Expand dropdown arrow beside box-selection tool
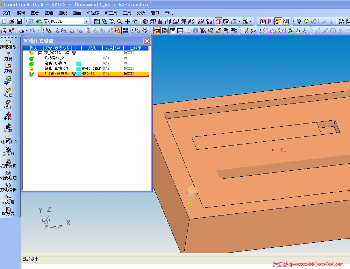The image size is (350, 269). (x=27, y=30)
